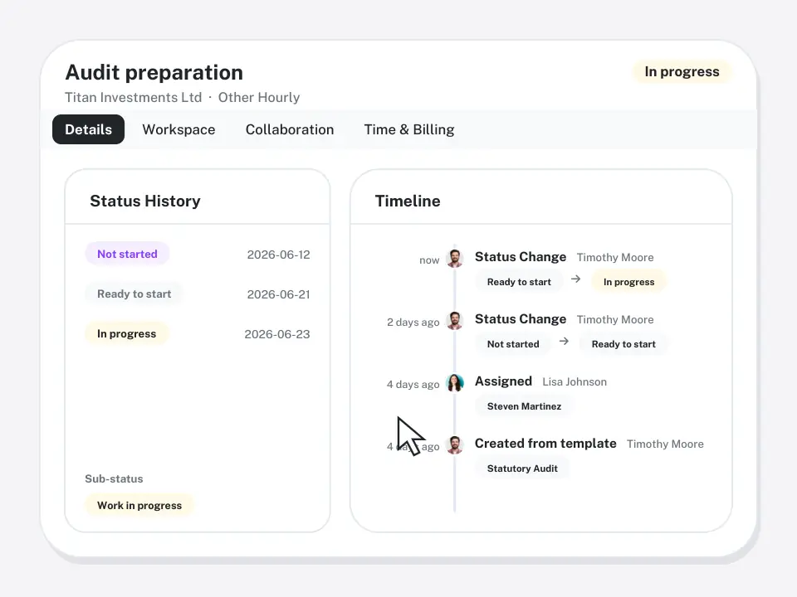The image size is (797, 597).
Task: Click the date 2026-06-12
Action: tap(279, 255)
